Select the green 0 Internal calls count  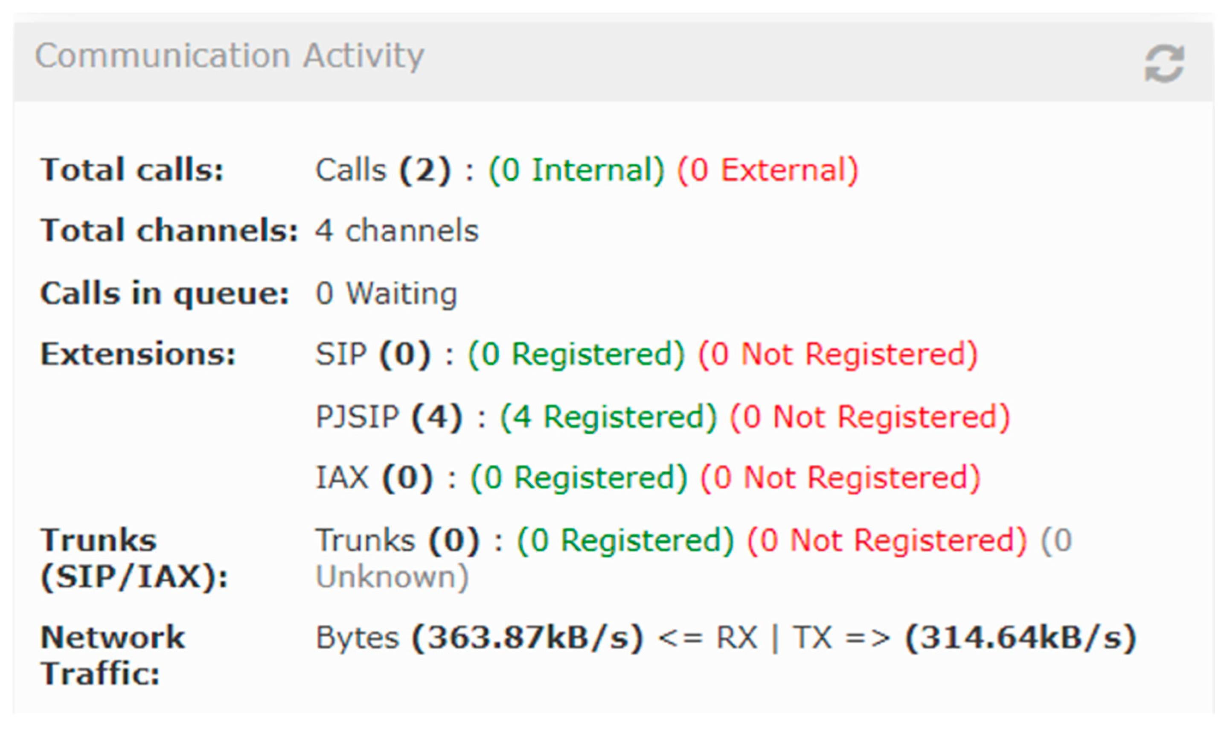click(x=576, y=170)
